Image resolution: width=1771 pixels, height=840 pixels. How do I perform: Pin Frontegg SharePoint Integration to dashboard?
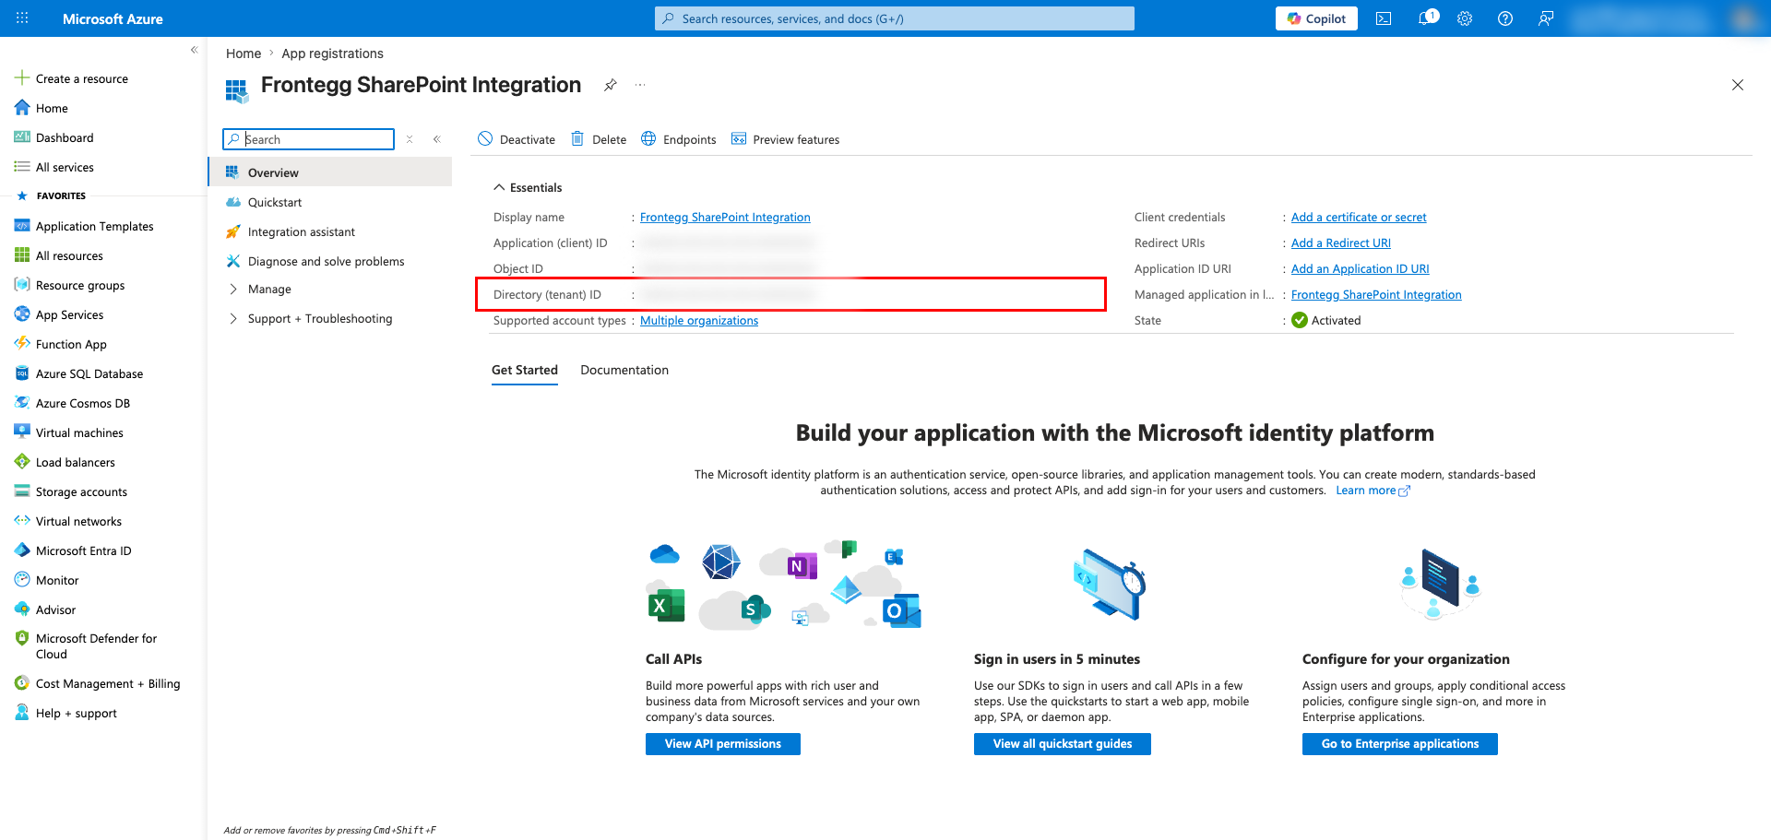[x=610, y=85]
